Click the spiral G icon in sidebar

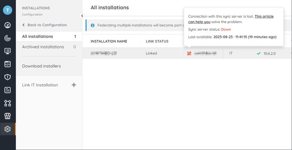click(x=8, y=38)
